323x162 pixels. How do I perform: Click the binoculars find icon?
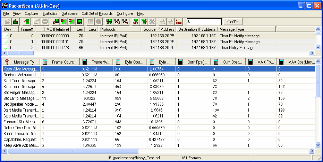109,21
